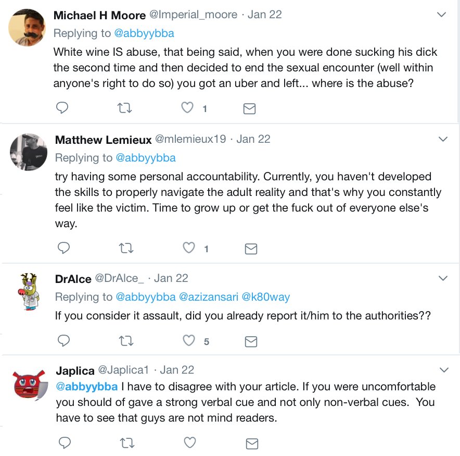Like DrAlce's tweet with 5 likes

pyautogui.click(x=189, y=341)
